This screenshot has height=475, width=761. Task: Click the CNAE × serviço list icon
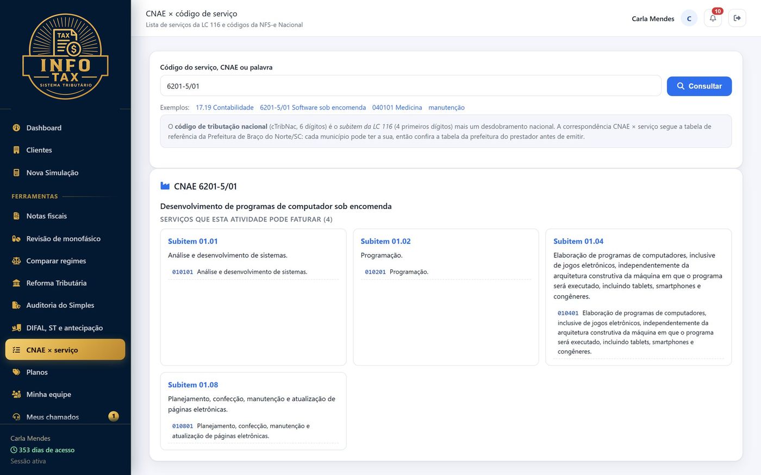[16, 350]
